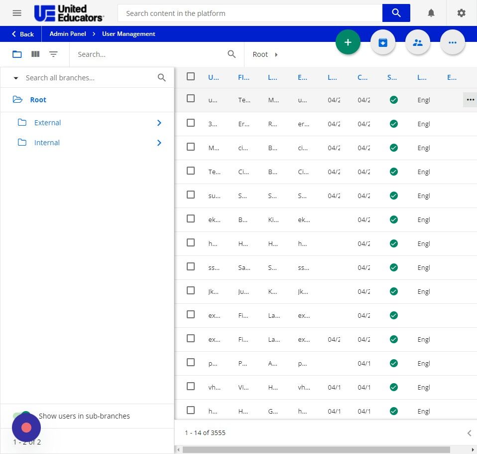Click the Root breadcrumb label
The image size is (477, 454).
point(260,54)
